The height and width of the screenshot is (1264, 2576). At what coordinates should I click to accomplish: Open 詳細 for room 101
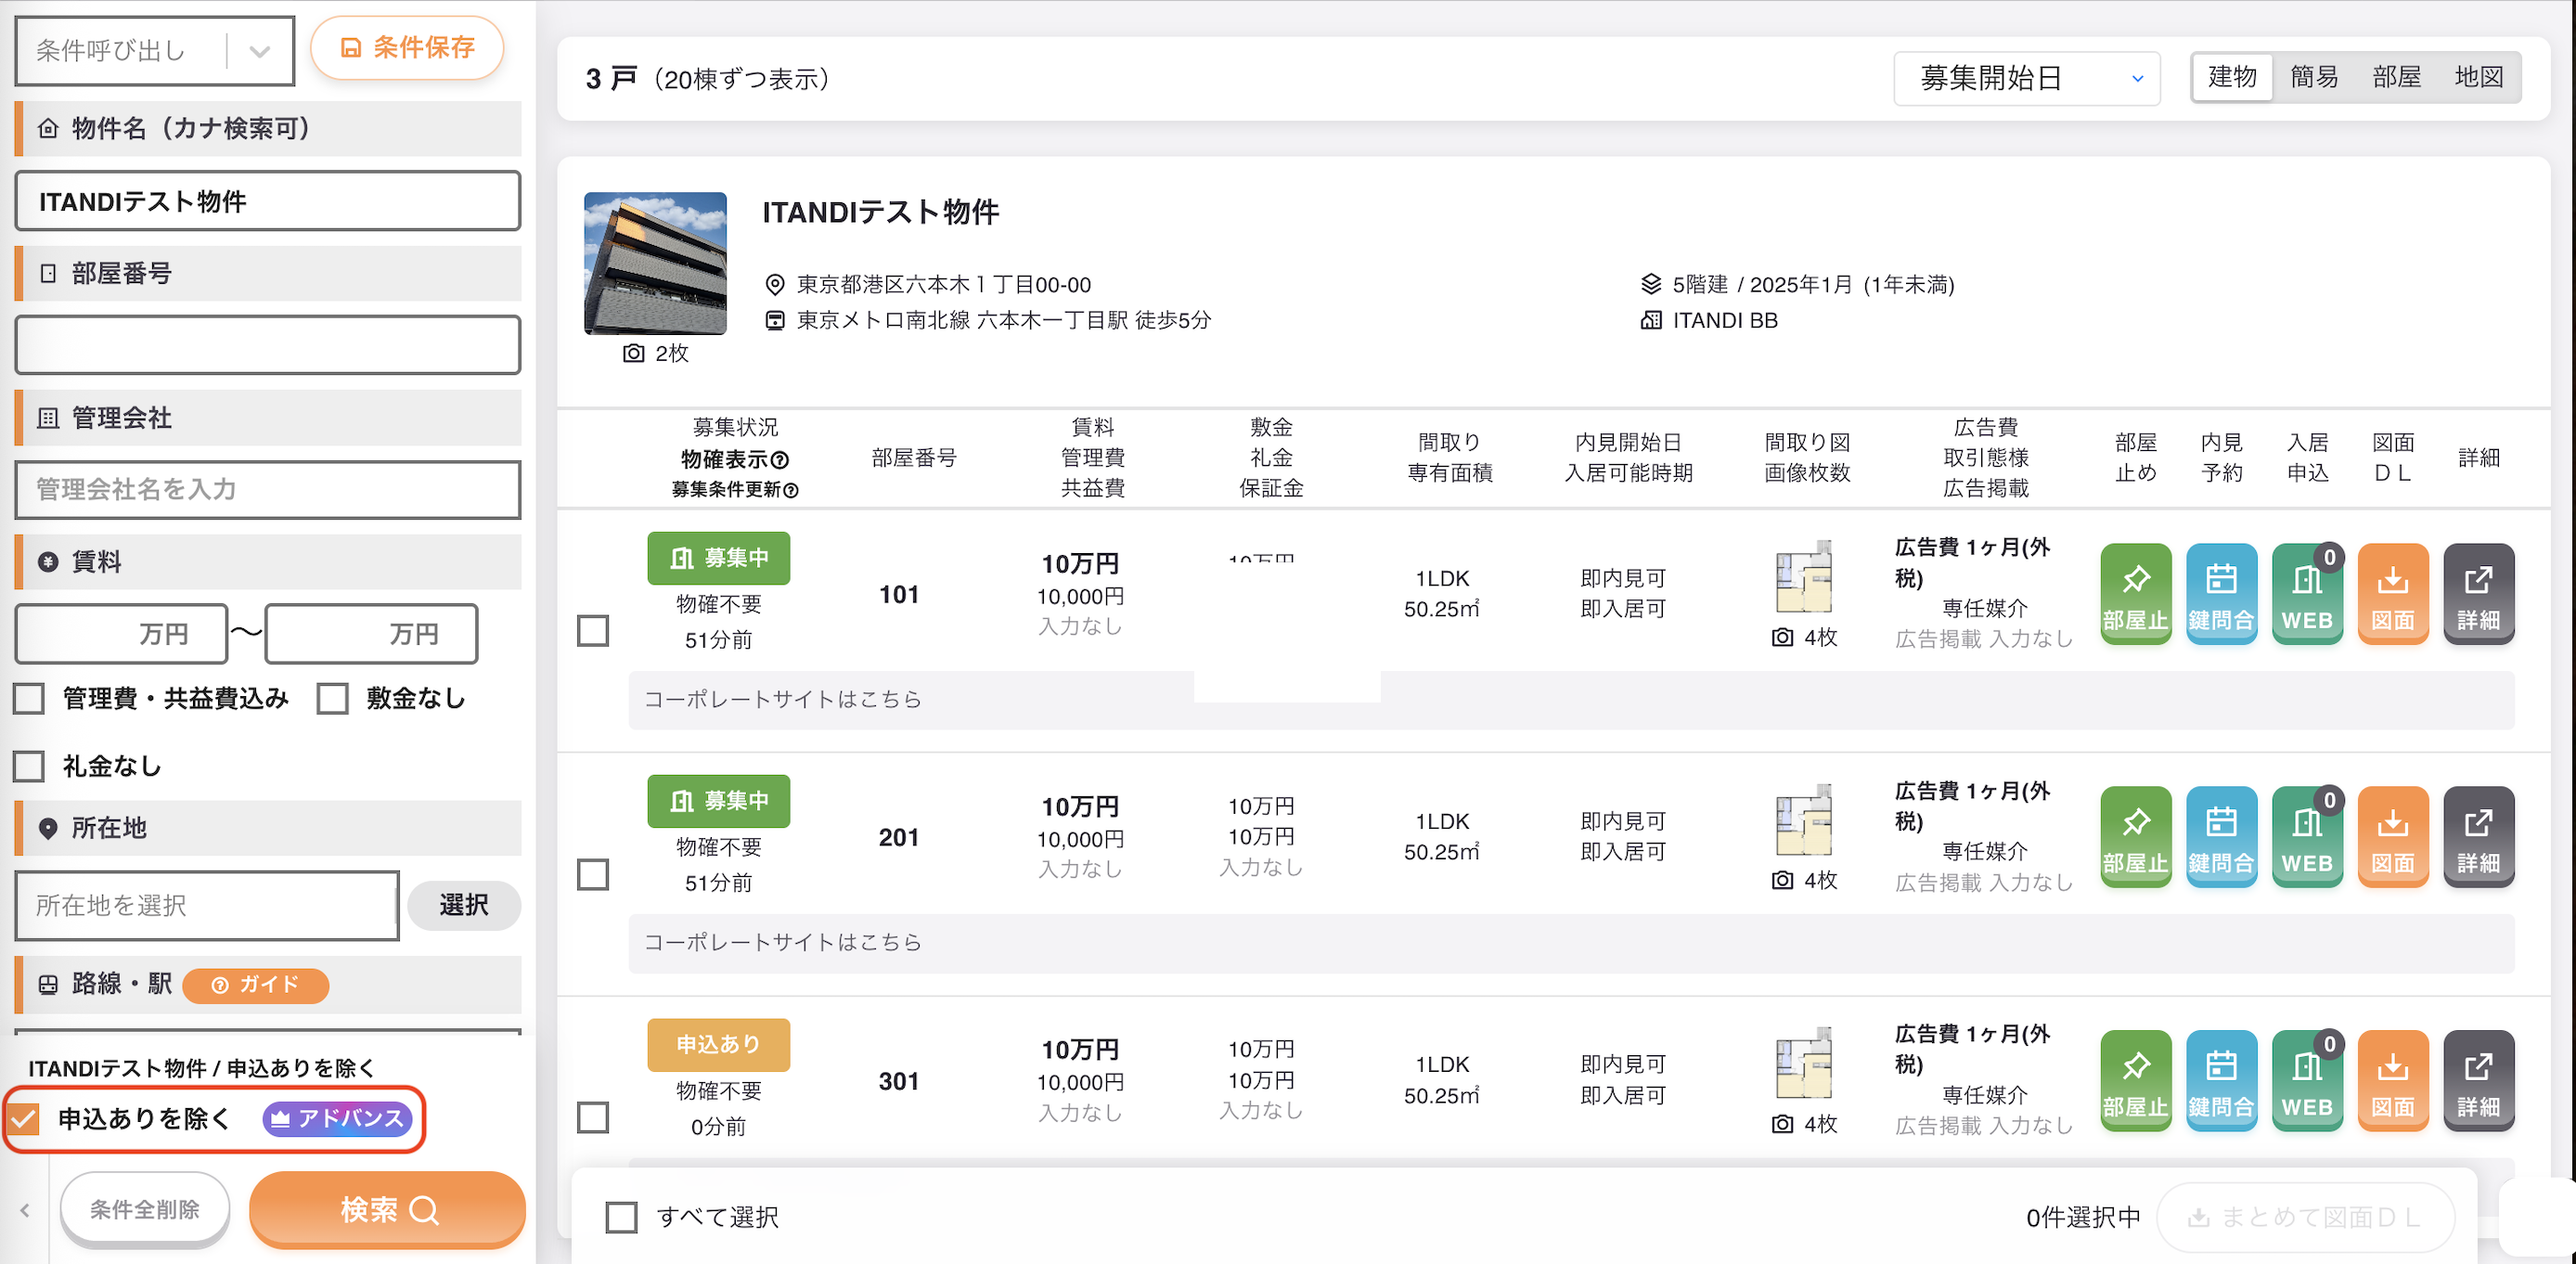(2478, 594)
